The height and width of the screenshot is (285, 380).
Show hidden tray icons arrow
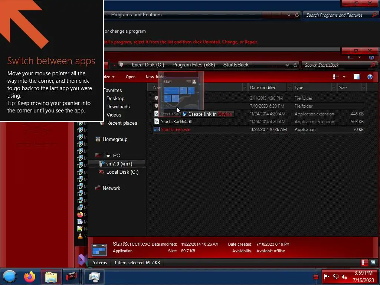click(316, 277)
